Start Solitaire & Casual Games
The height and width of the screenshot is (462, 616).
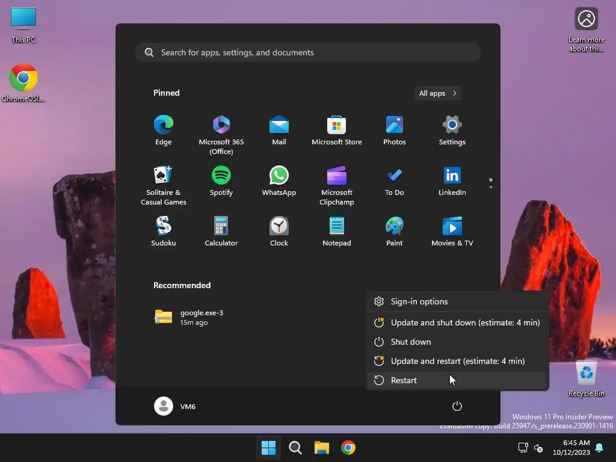coord(164,185)
